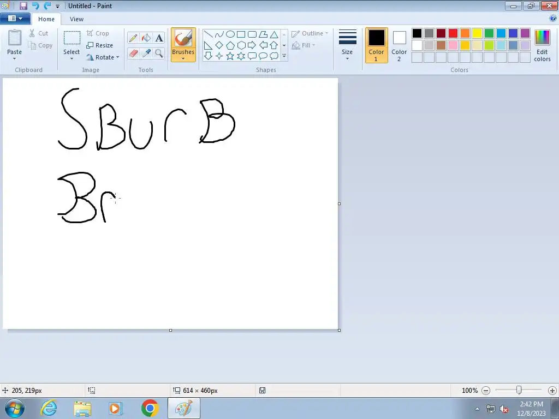Choose the Down arrow shape
The width and height of the screenshot is (559, 419).
208,56
